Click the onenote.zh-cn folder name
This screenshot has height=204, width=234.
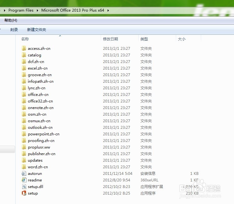(41, 107)
